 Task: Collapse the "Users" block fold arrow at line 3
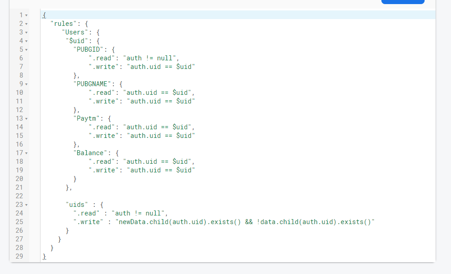tap(26, 32)
